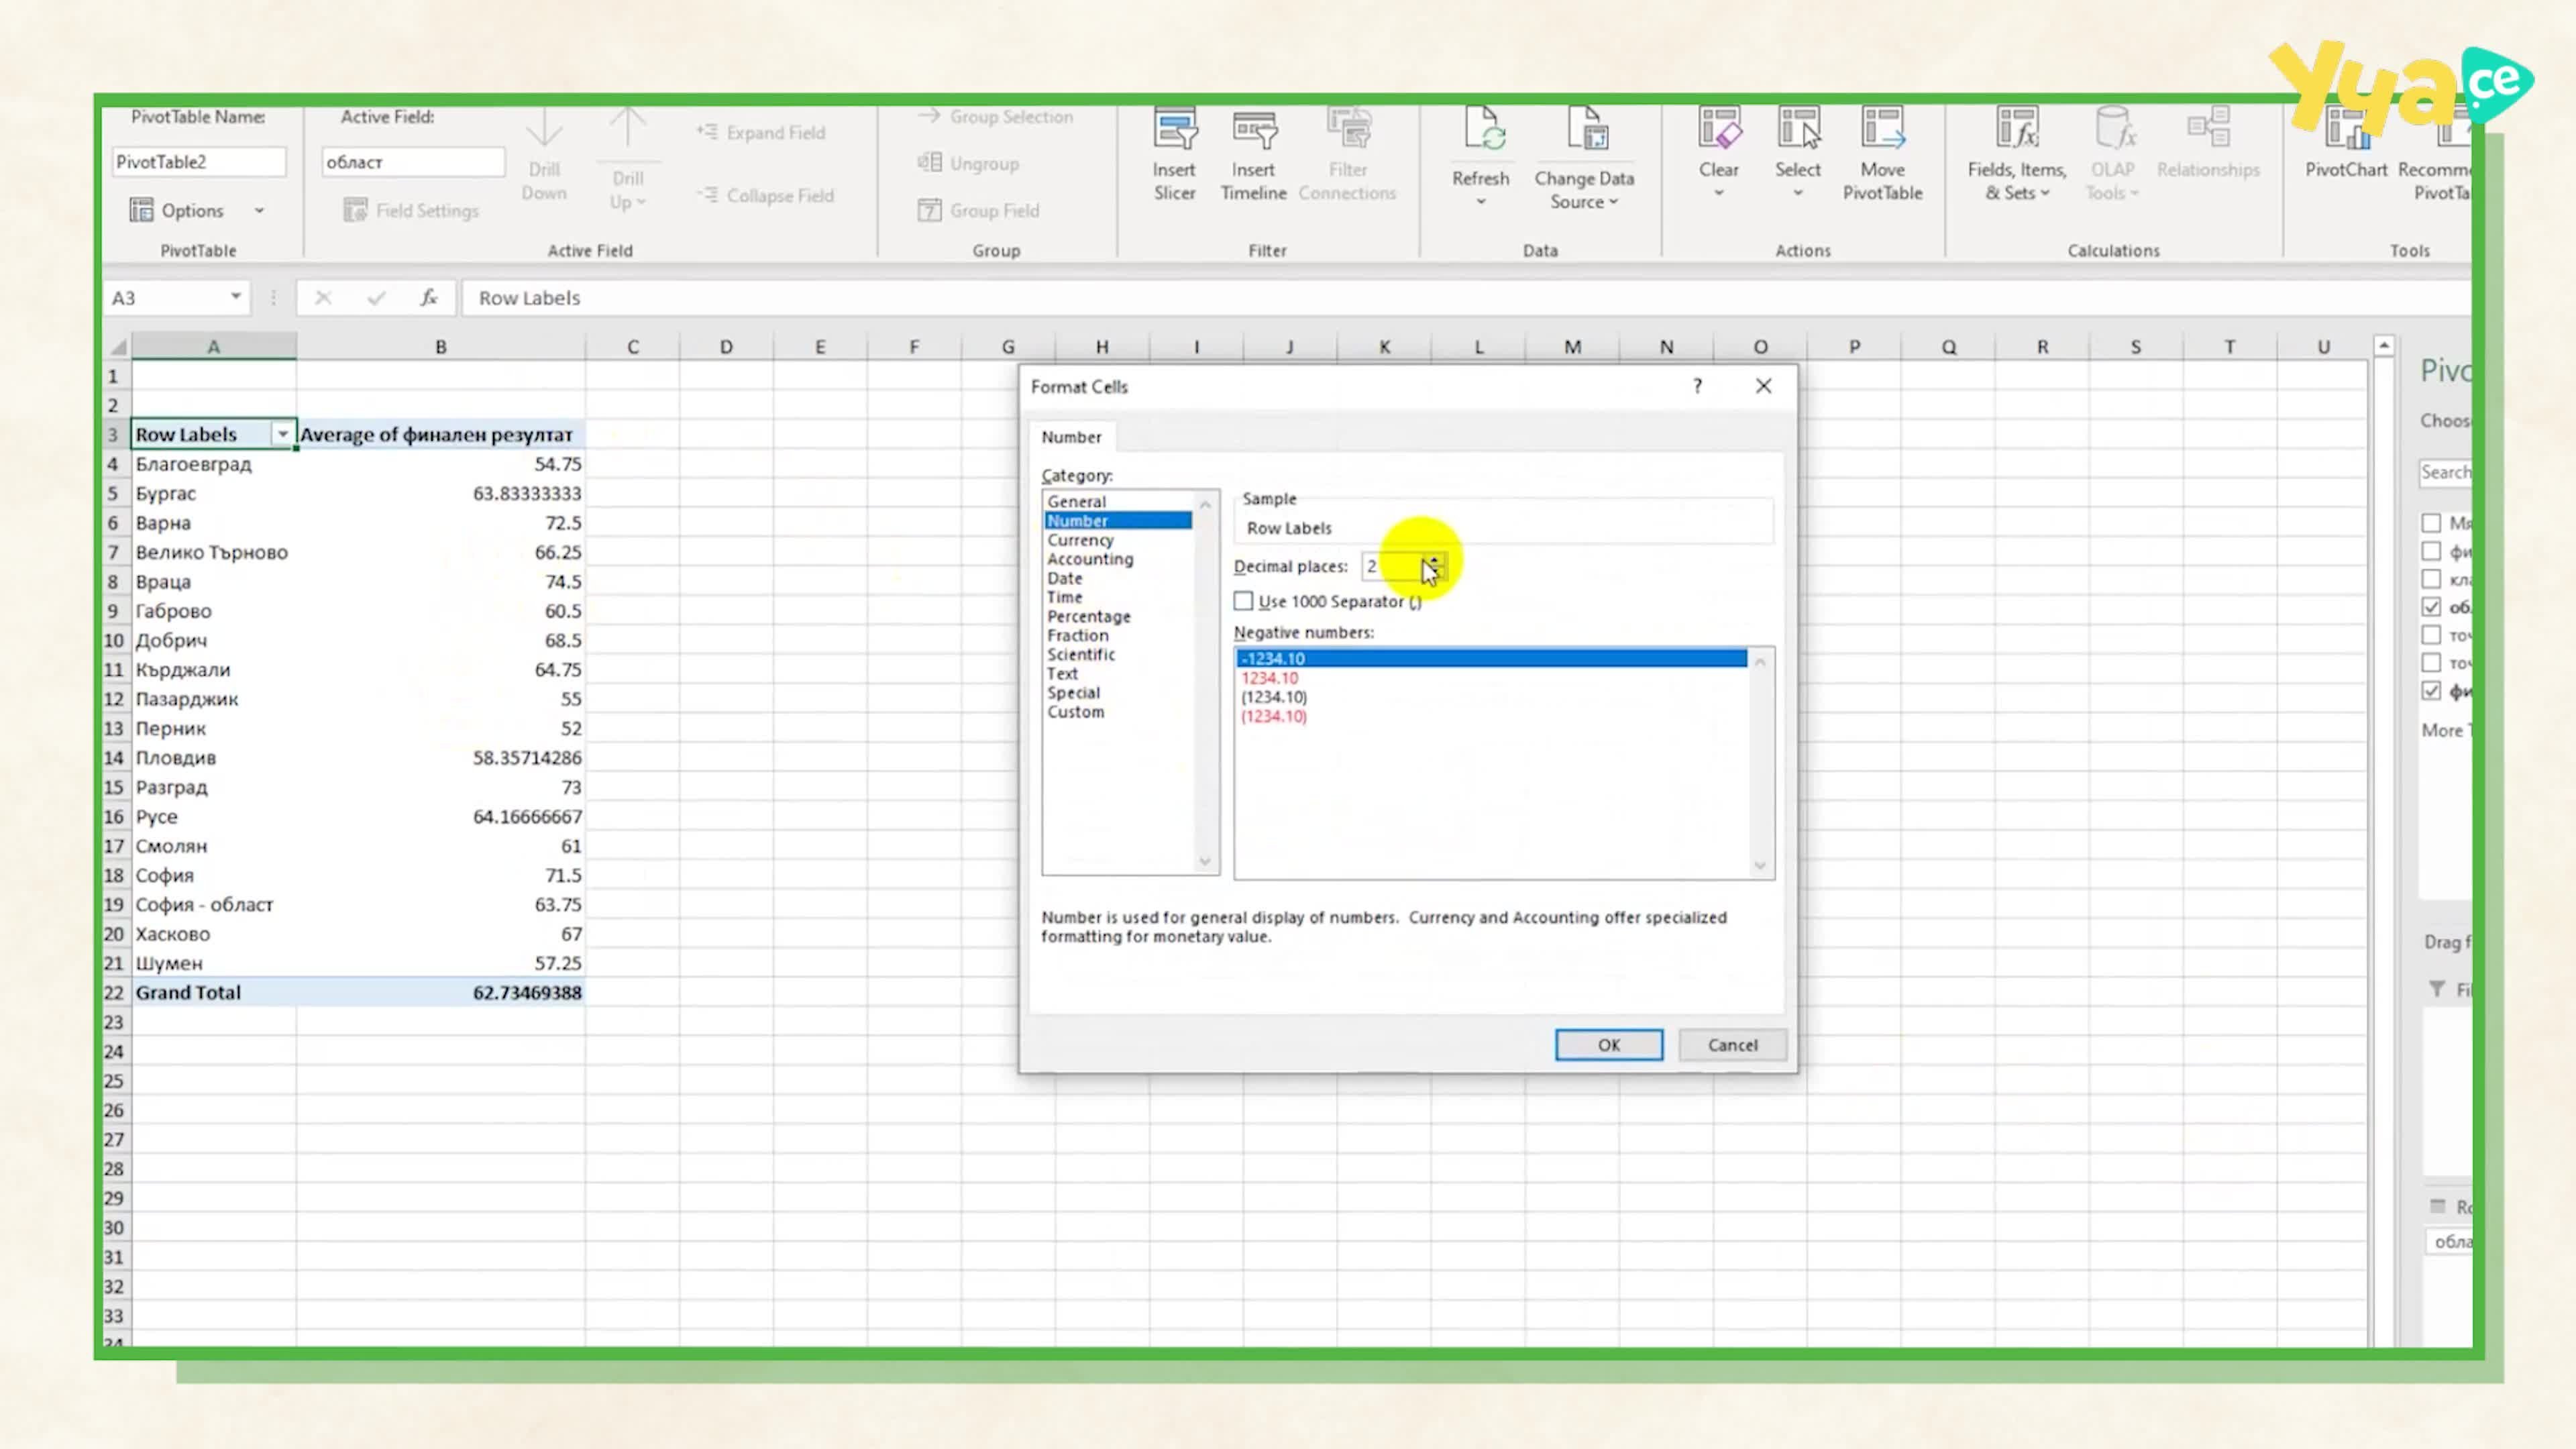The width and height of the screenshot is (2576, 1449).
Task: Click the insert function fx icon
Action: point(429,298)
